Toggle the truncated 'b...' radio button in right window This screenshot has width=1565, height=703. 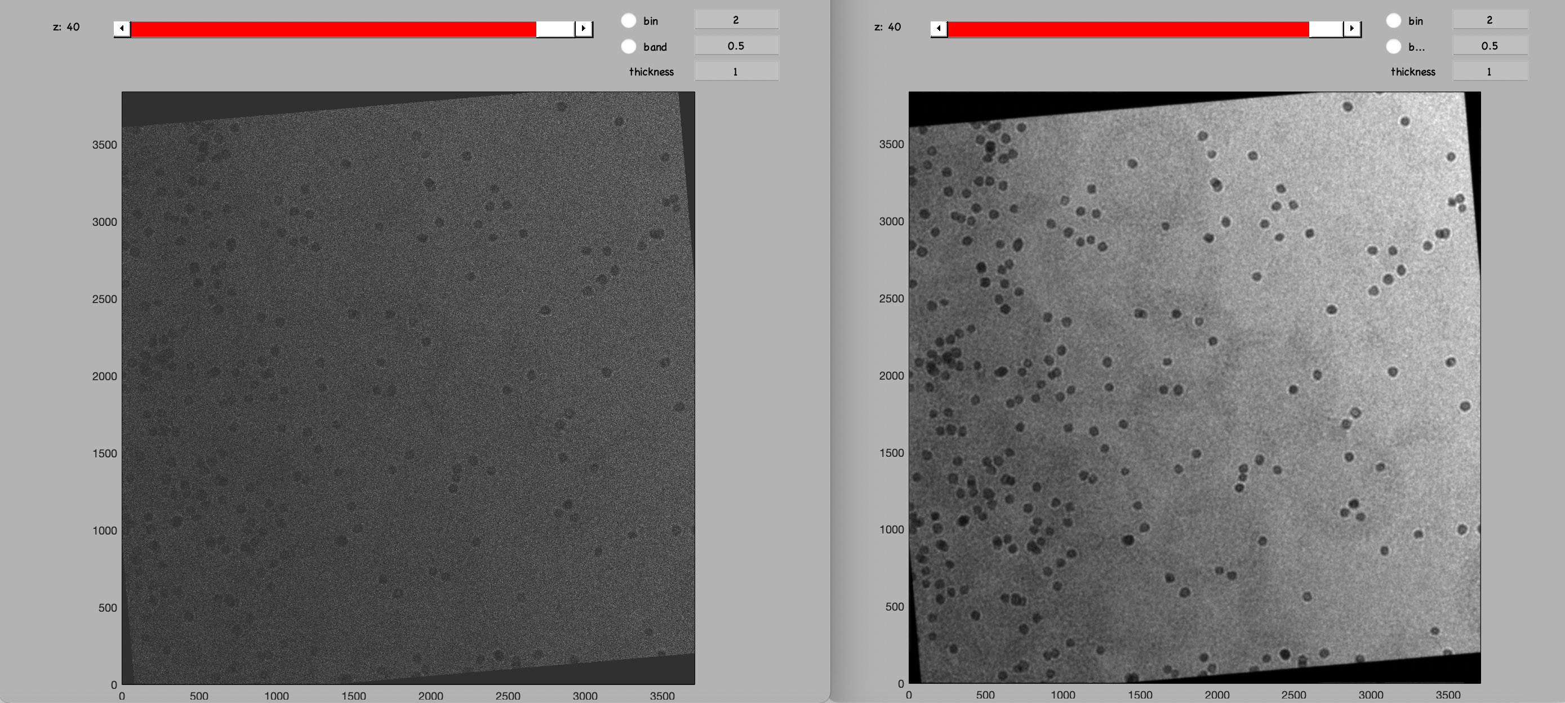point(1394,46)
